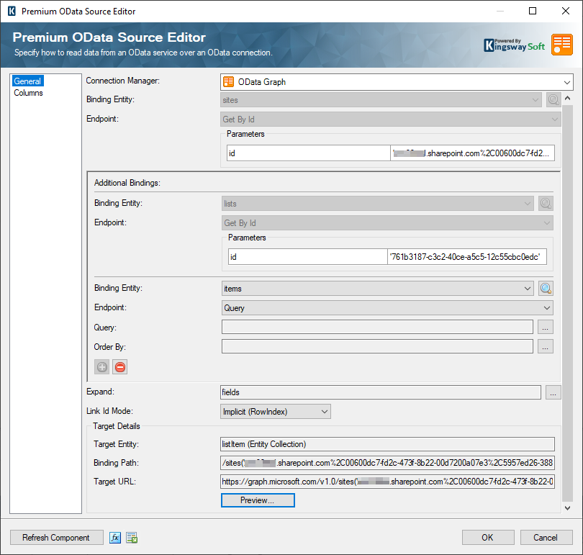This screenshot has height=555, width=583.
Task: Click the orange OData icon top right
Action: coord(562,45)
